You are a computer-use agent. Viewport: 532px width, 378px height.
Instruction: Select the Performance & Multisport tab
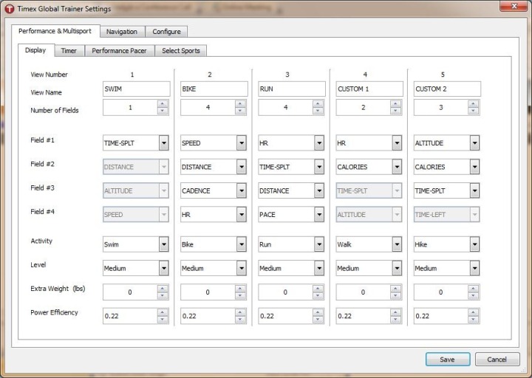point(55,31)
